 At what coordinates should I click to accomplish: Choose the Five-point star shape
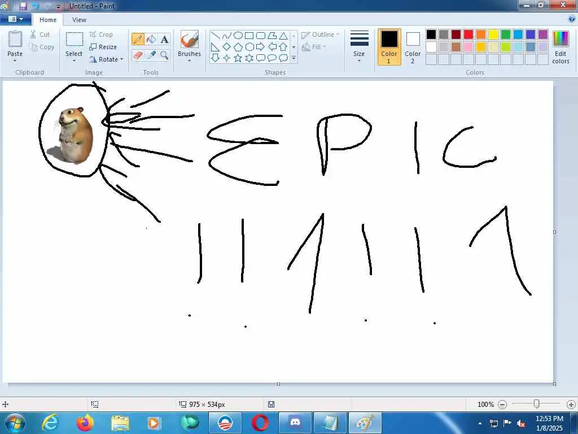click(238, 58)
